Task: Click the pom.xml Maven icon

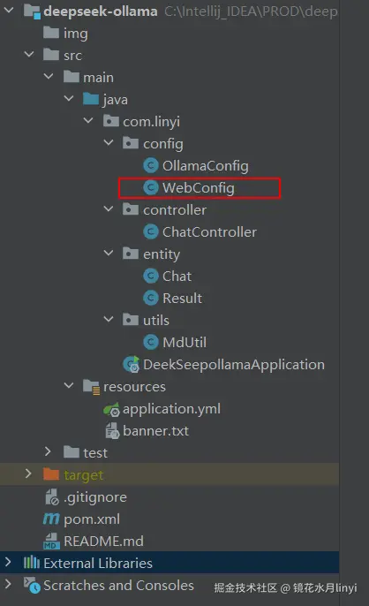Action: pos(51,519)
